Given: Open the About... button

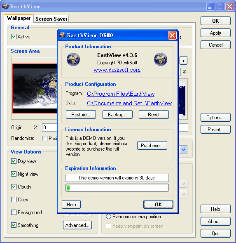Looking at the screenshot, I should (x=215, y=221).
